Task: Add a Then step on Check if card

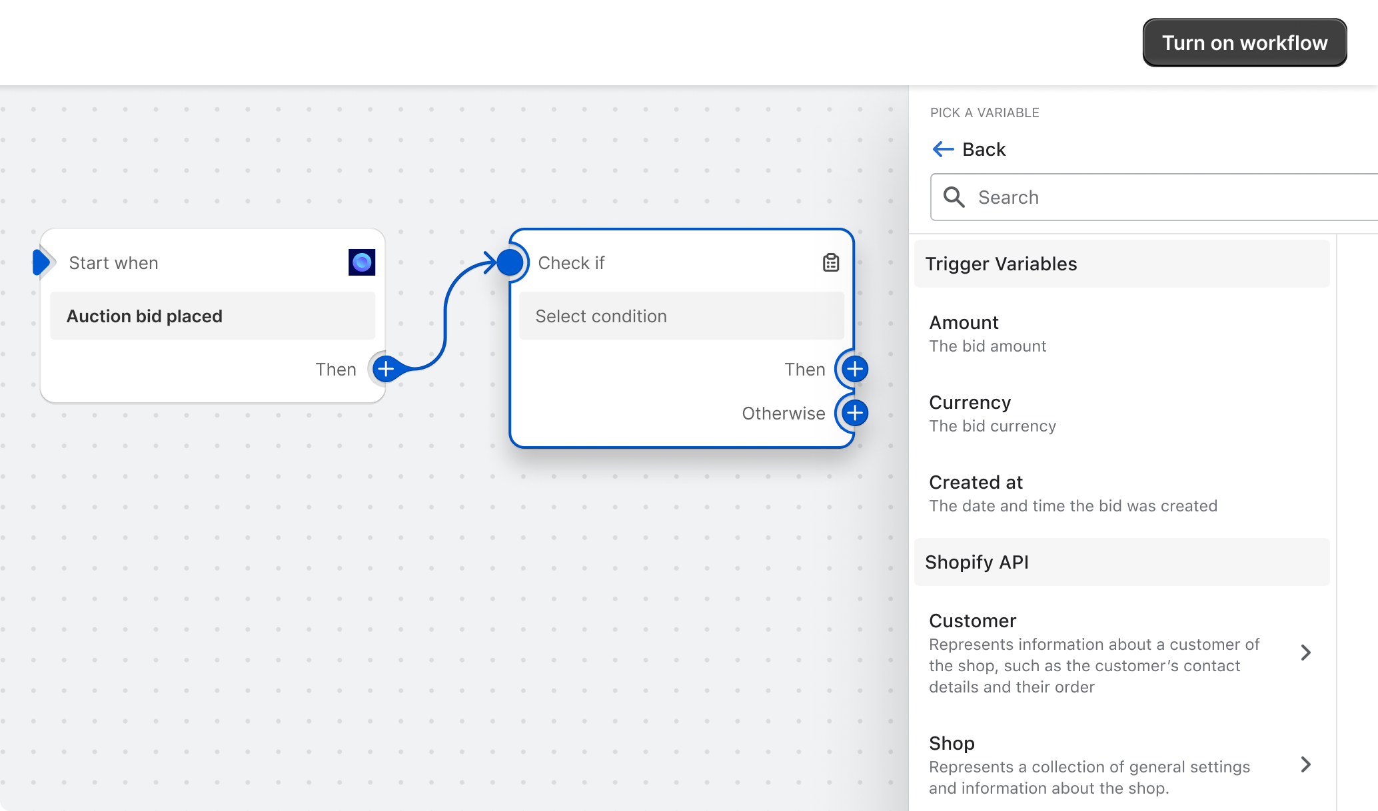Action: click(x=855, y=369)
